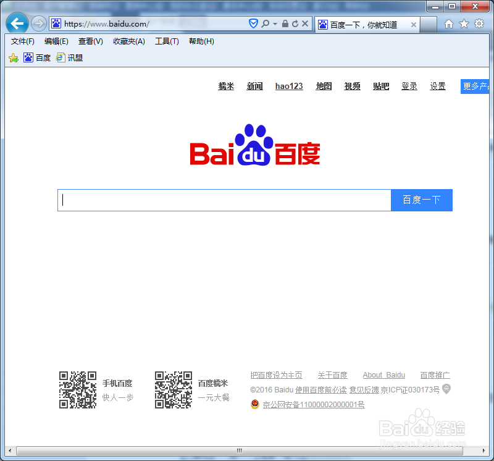Open 京公网安备11000002000001号 link

point(314,405)
